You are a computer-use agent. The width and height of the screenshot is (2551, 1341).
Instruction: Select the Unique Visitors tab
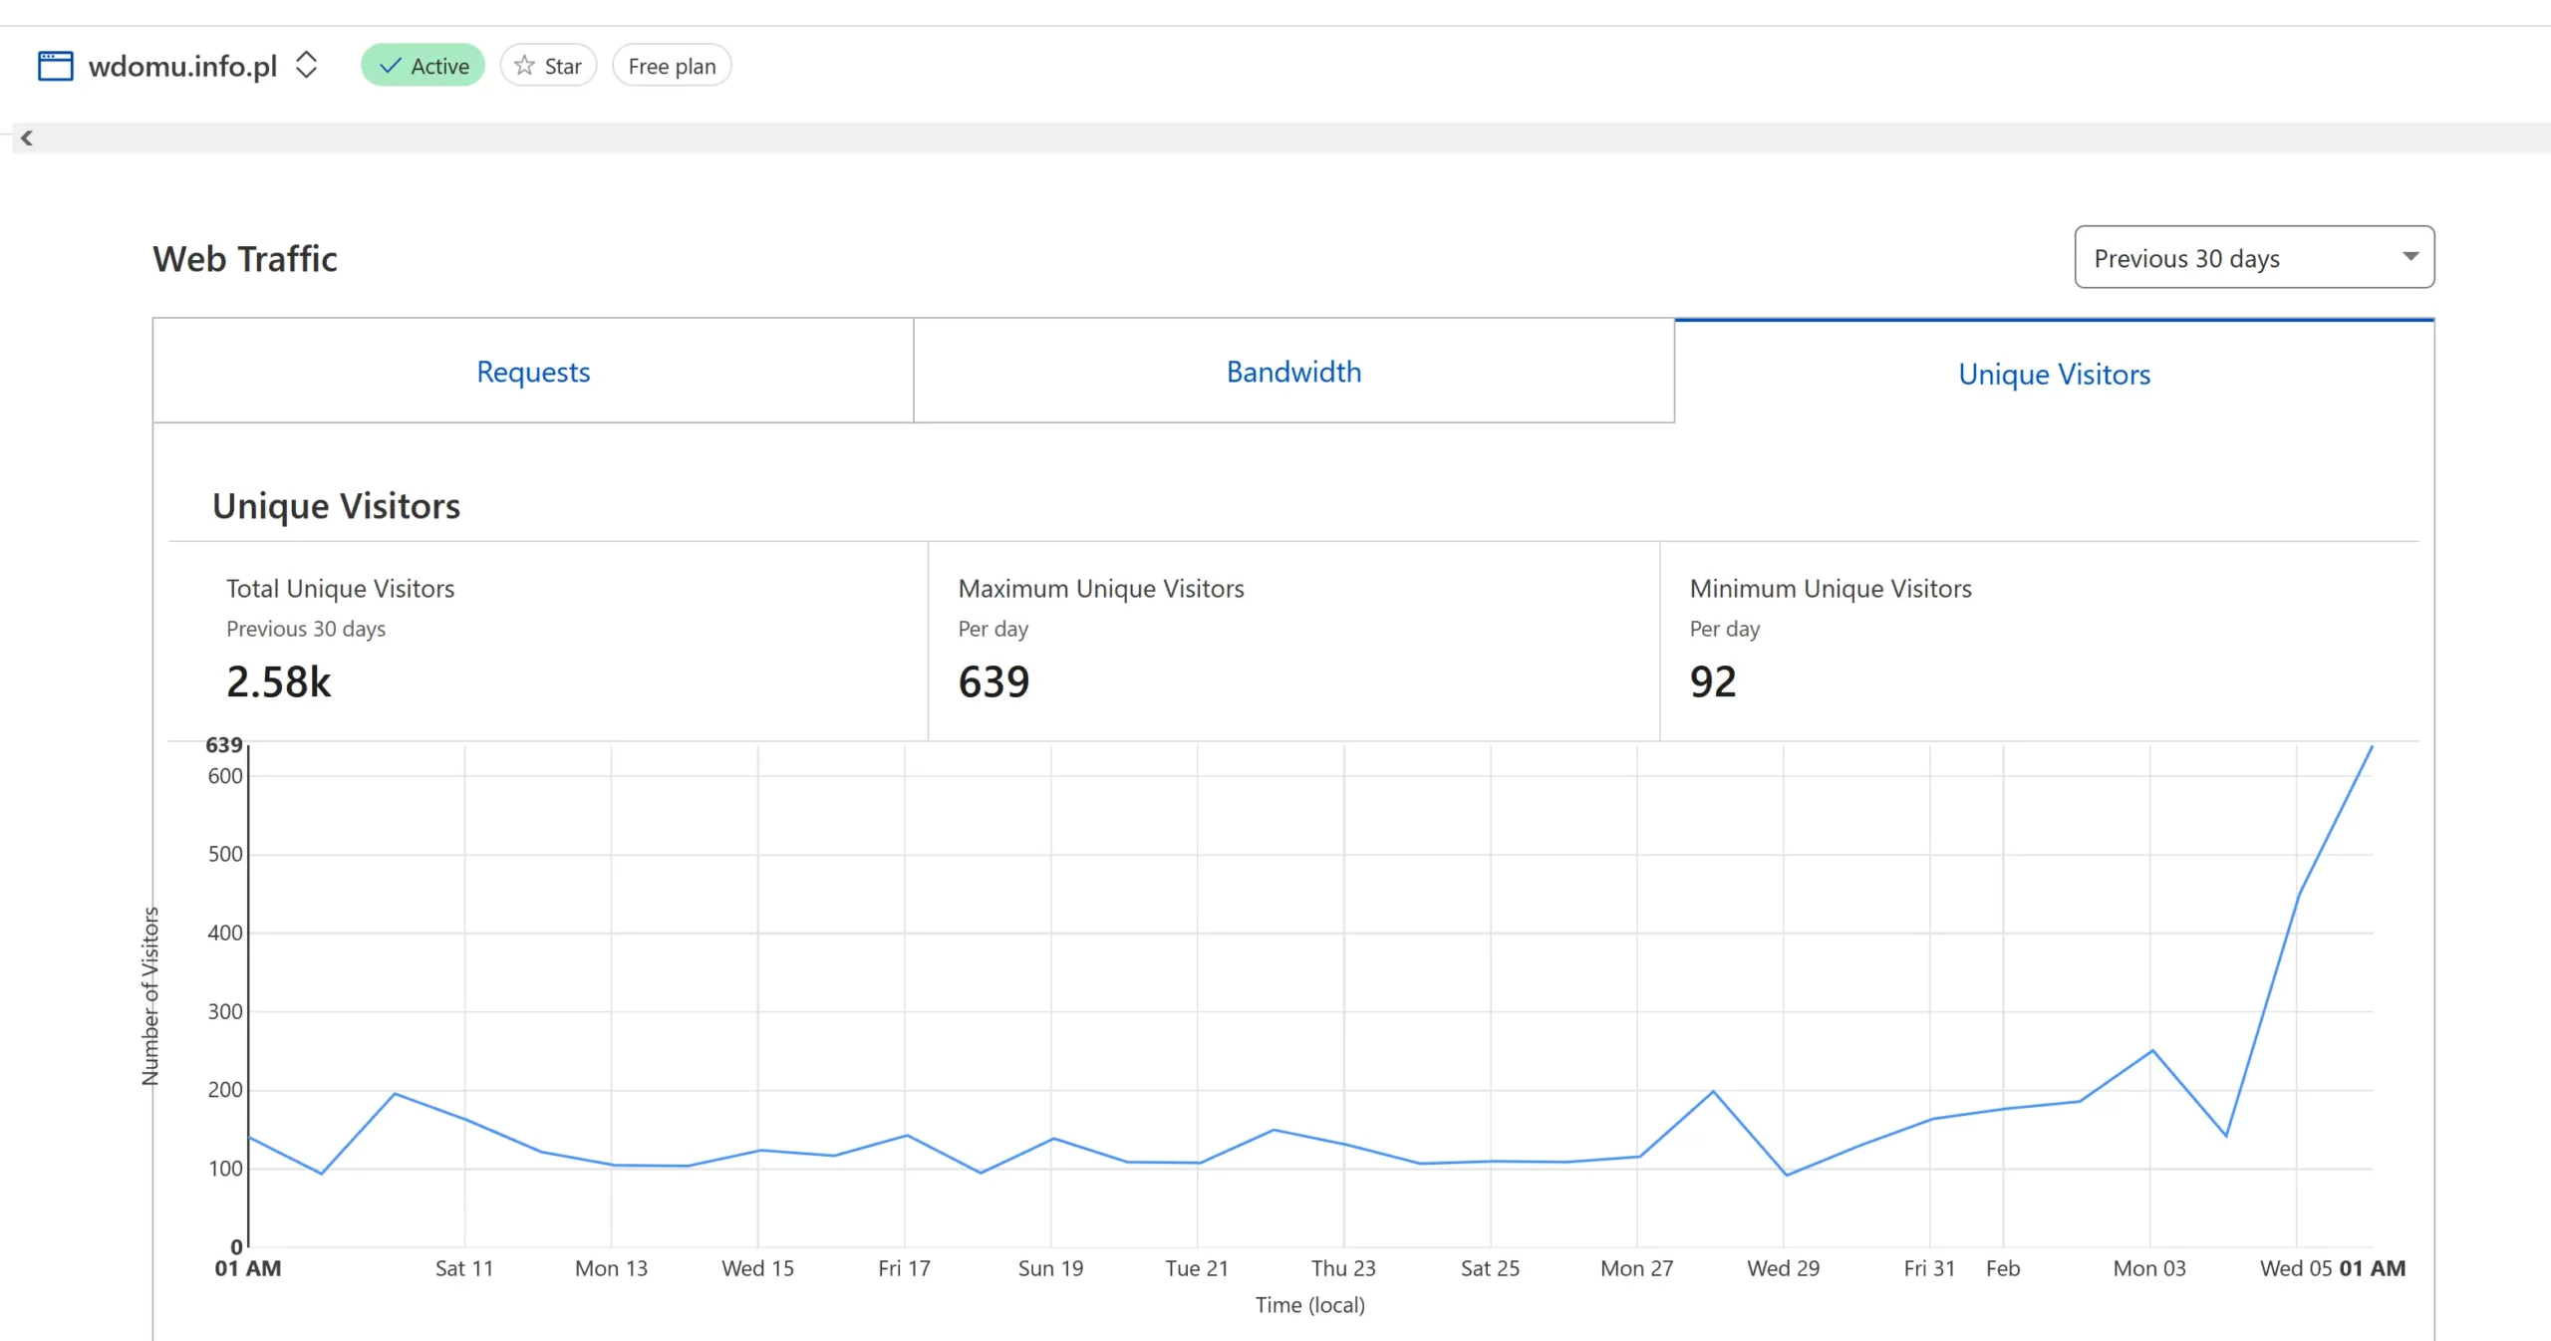tap(2054, 374)
